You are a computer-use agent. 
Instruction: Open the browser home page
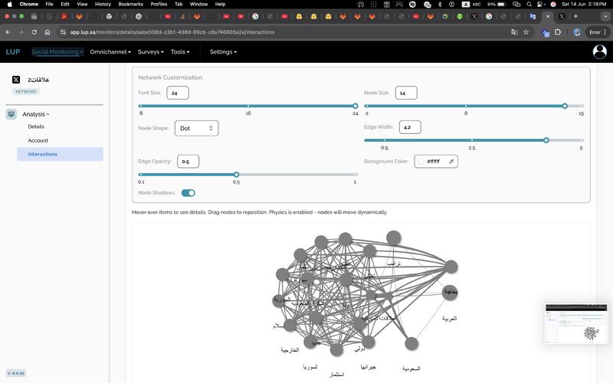pos(48,32)
